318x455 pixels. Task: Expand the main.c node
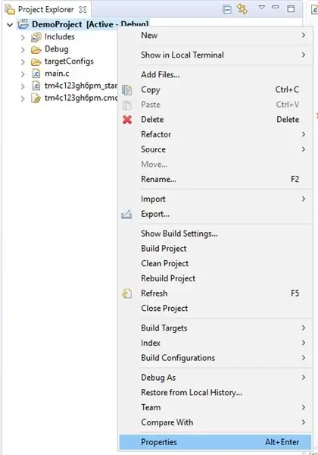pyautogui.click(x=23, y=74)
